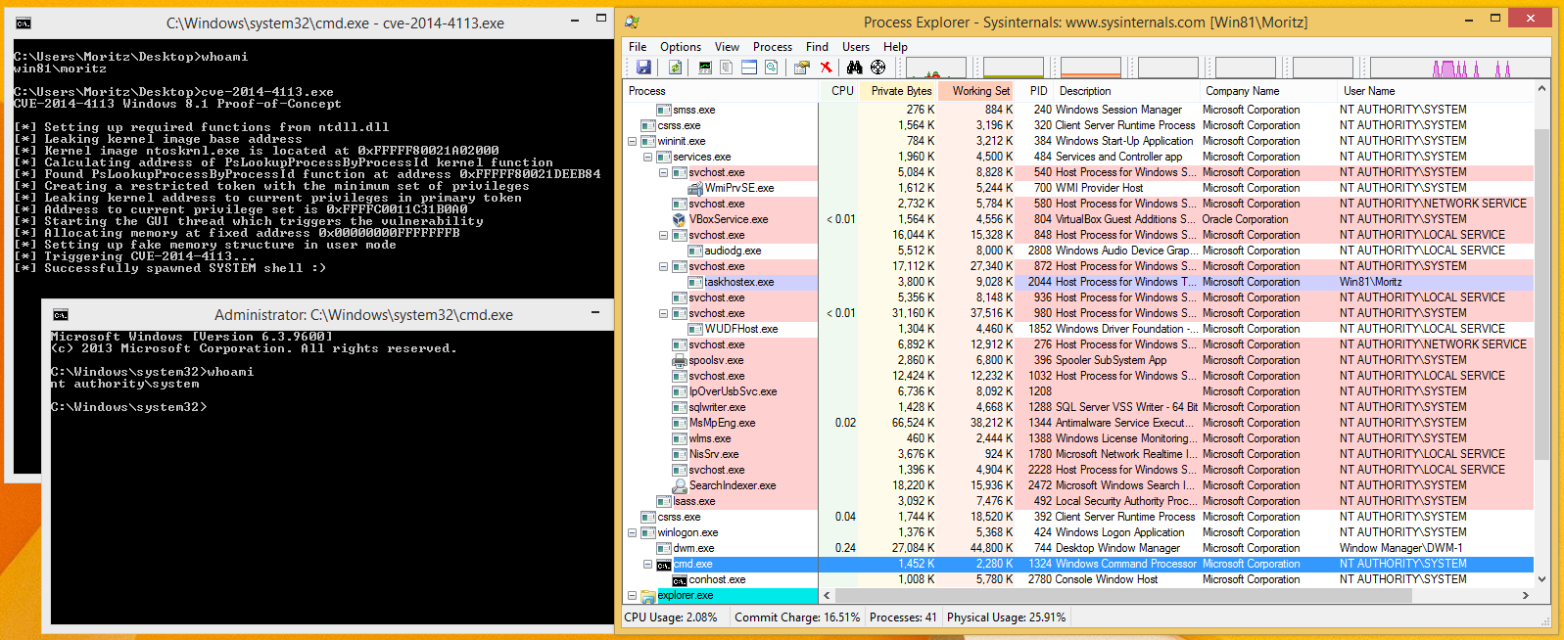Open the View menu
The image size is (1564, 640).
(727, 46)
